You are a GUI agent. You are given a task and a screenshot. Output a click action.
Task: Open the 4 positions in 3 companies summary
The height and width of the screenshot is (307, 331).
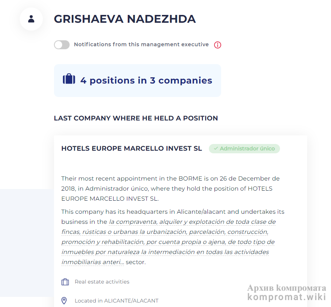pos(146,81)
